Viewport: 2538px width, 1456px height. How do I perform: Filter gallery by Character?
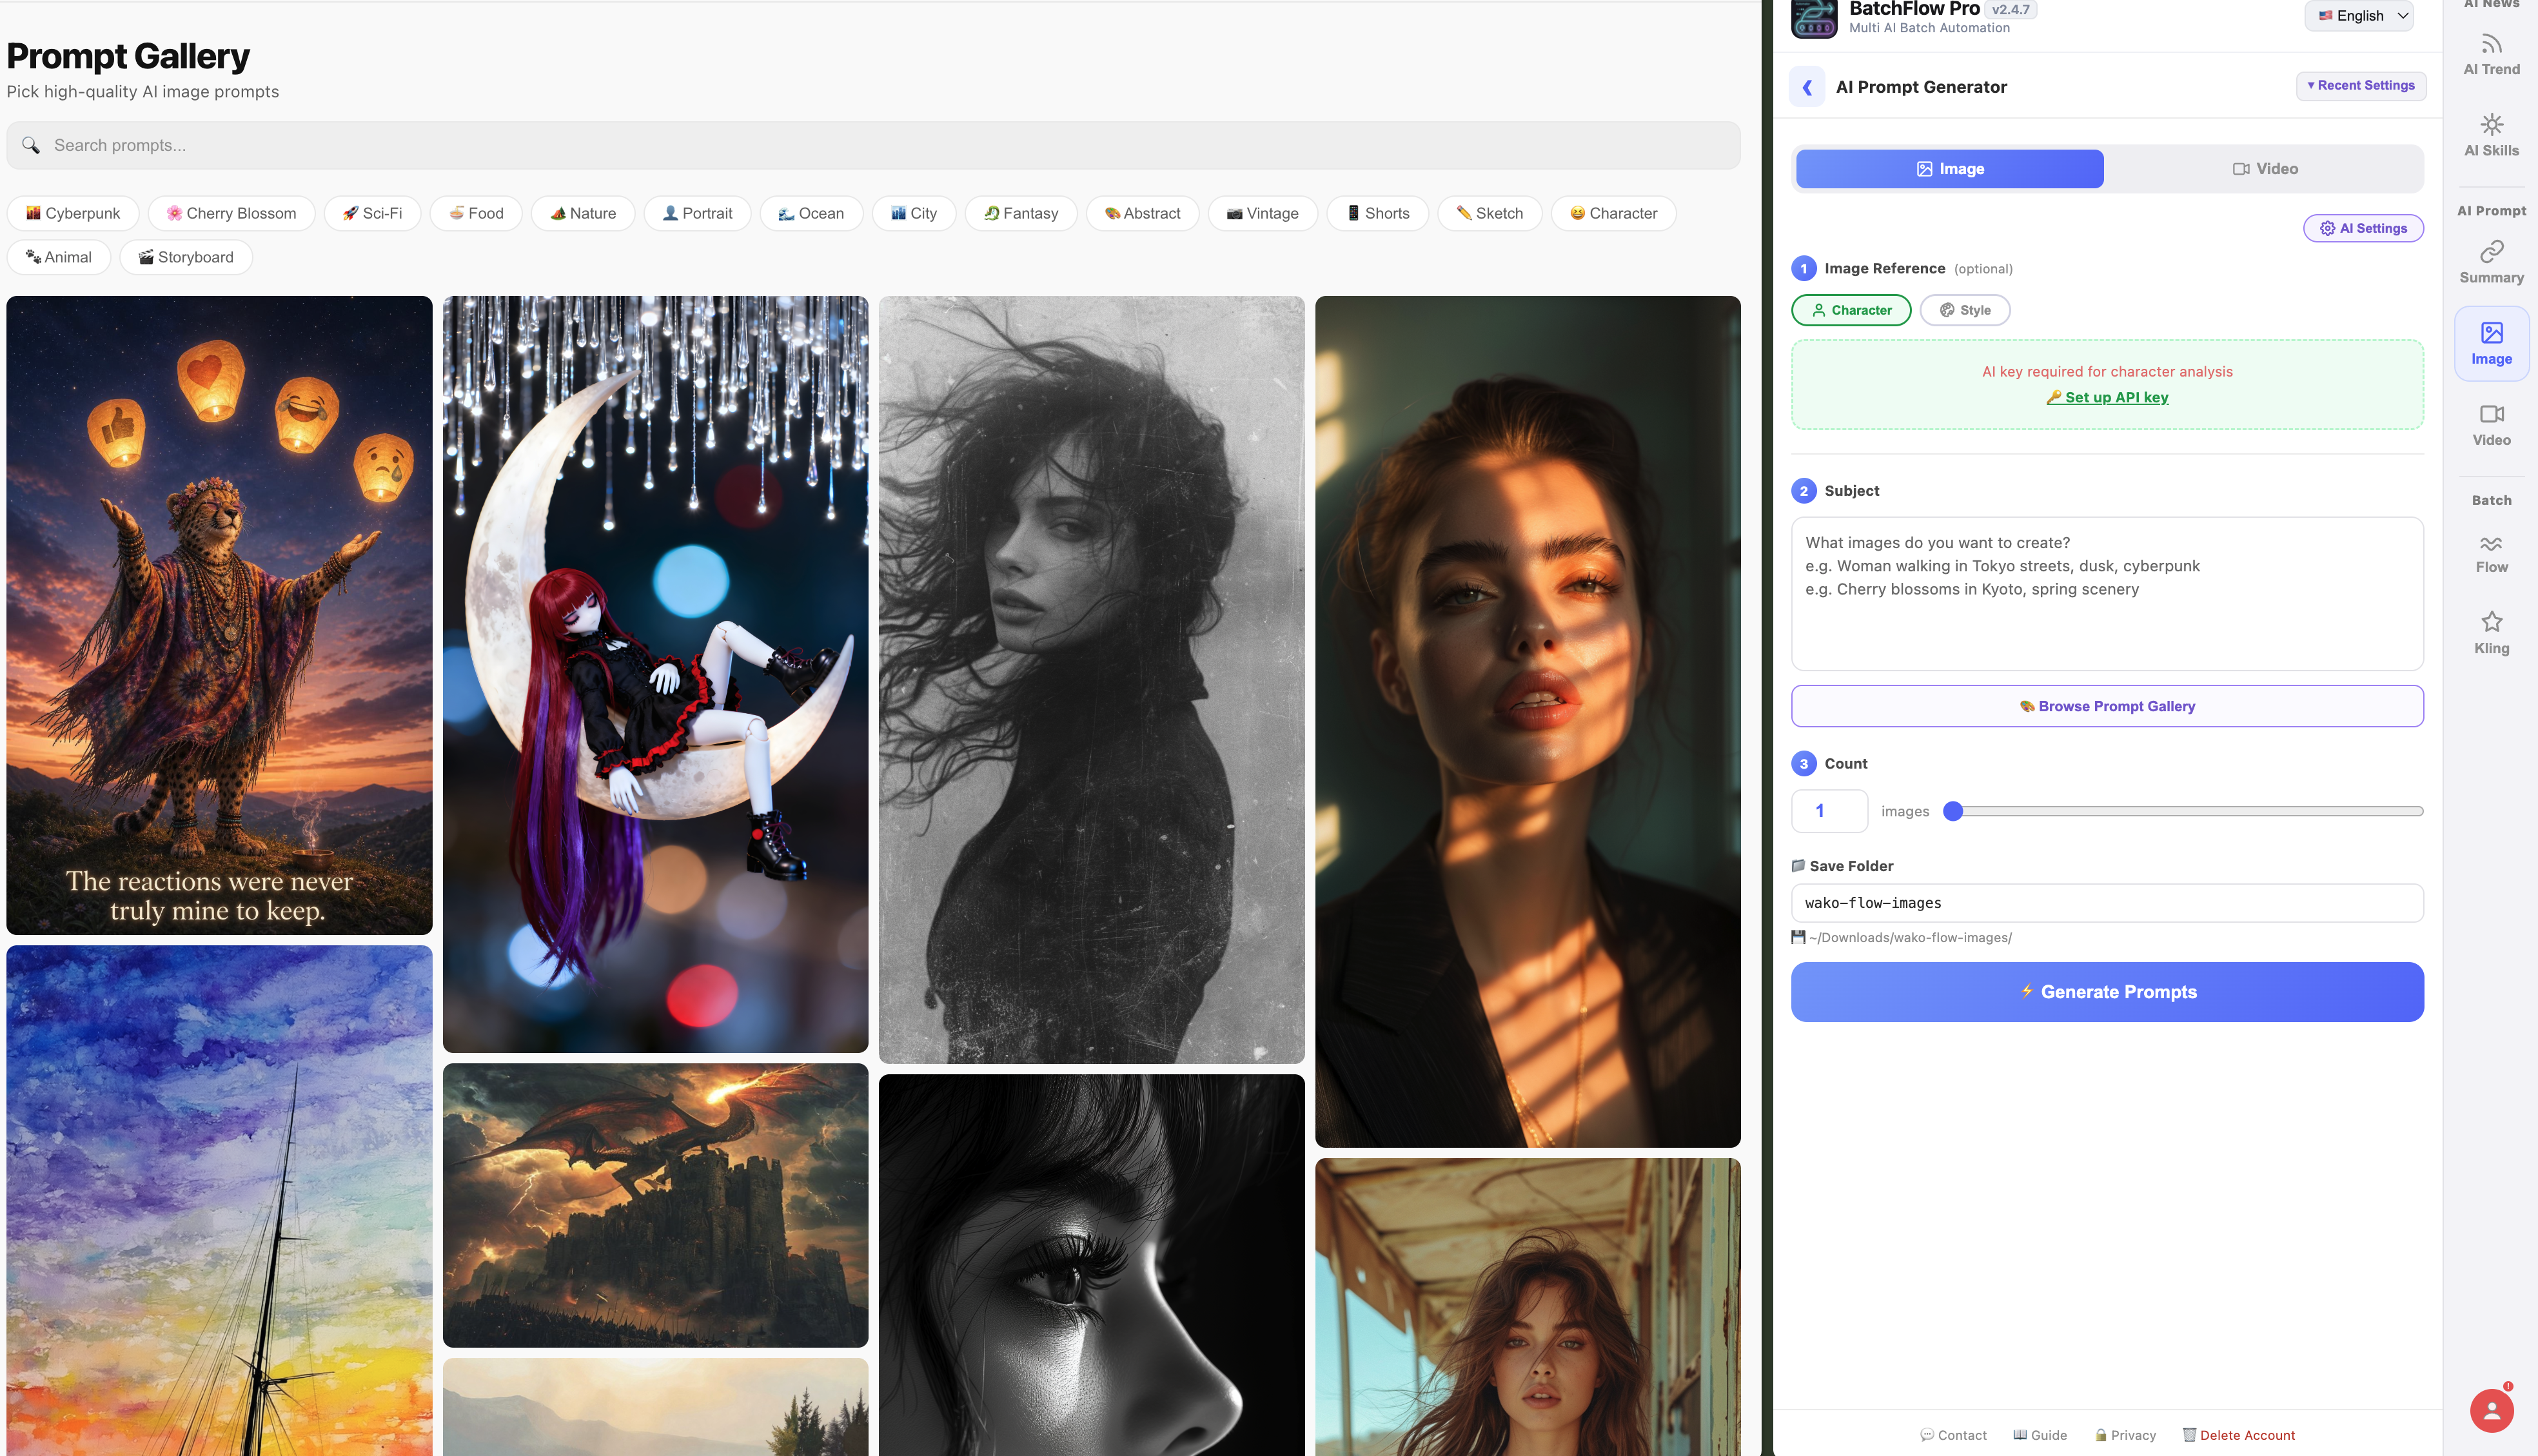pos(1613,213)
